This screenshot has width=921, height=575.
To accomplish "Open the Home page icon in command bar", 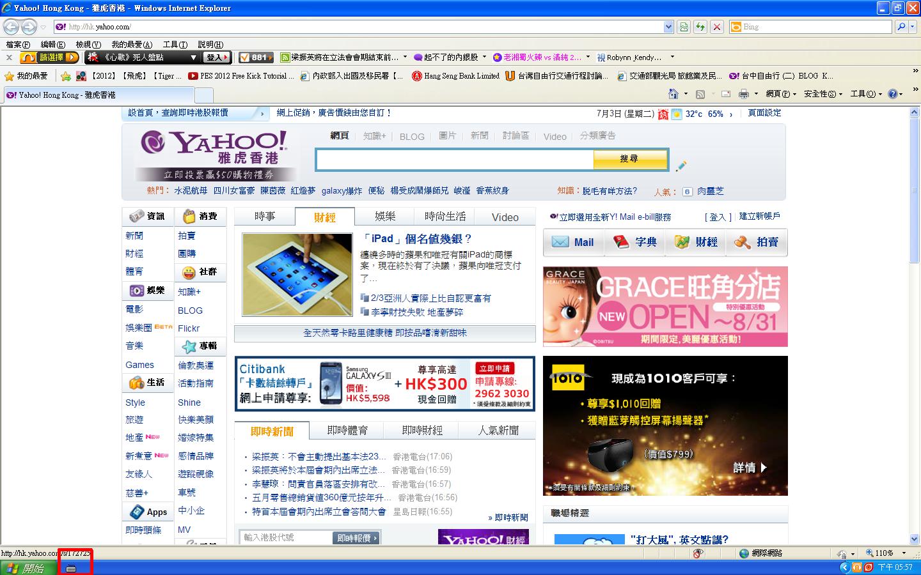I will coord(673,94).
